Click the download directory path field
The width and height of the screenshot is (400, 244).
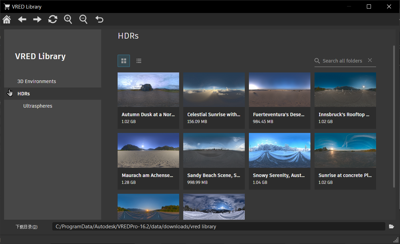pyautogui.click(x=218, y=227)
